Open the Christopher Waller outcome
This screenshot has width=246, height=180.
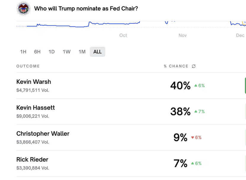[43, 134]
